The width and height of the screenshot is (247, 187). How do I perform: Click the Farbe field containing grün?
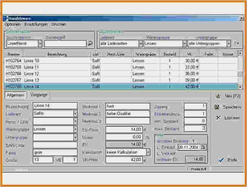pos(55,152)
